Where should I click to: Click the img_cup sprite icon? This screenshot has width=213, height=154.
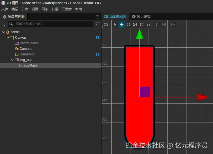17,60
